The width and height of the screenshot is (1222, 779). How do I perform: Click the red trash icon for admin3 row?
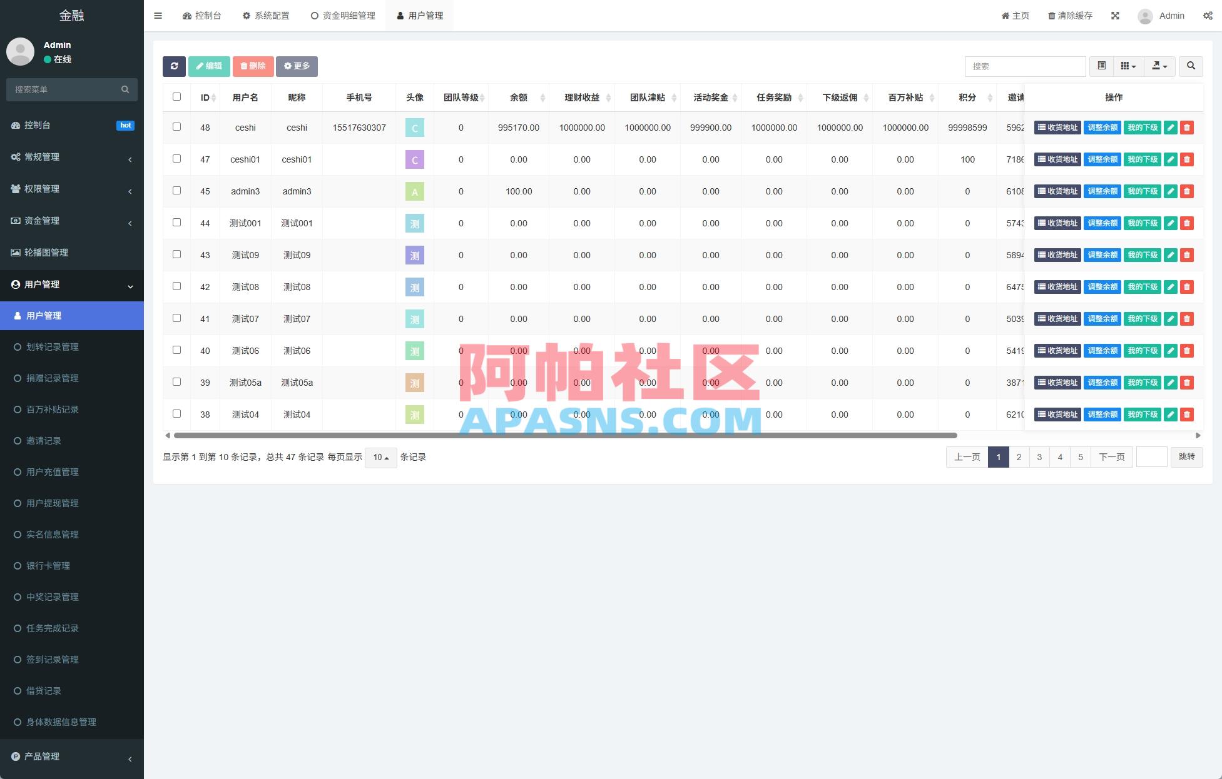[x=1186, y=191]
